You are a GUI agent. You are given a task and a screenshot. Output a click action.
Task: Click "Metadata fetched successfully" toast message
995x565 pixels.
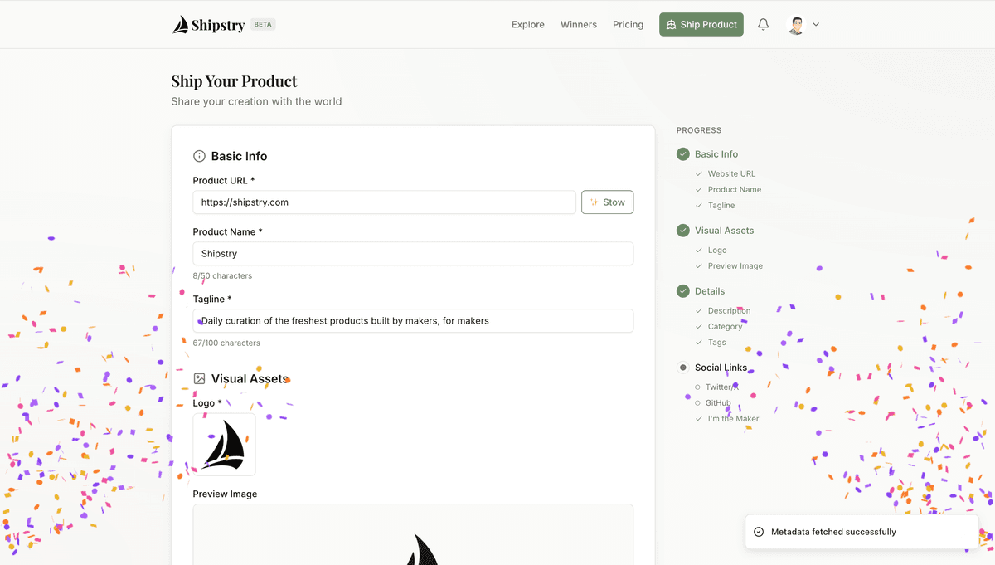(x=833, y=532)
